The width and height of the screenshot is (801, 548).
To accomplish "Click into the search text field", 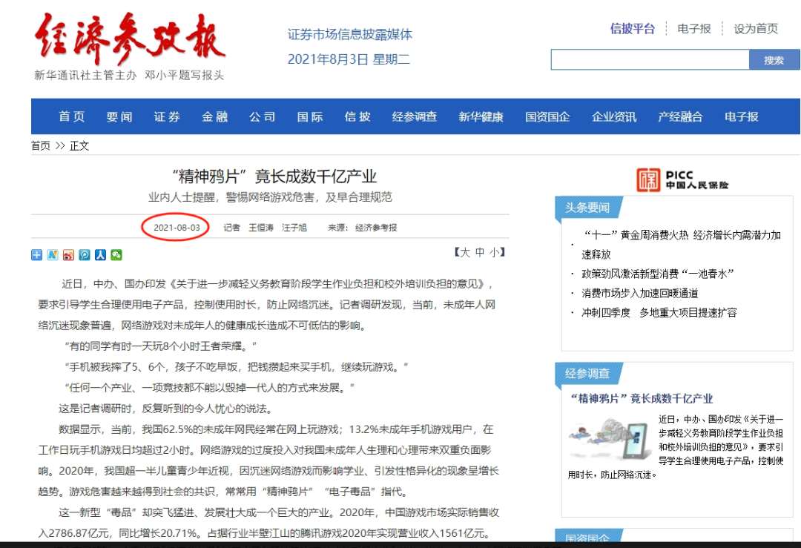I will point(650,60).
